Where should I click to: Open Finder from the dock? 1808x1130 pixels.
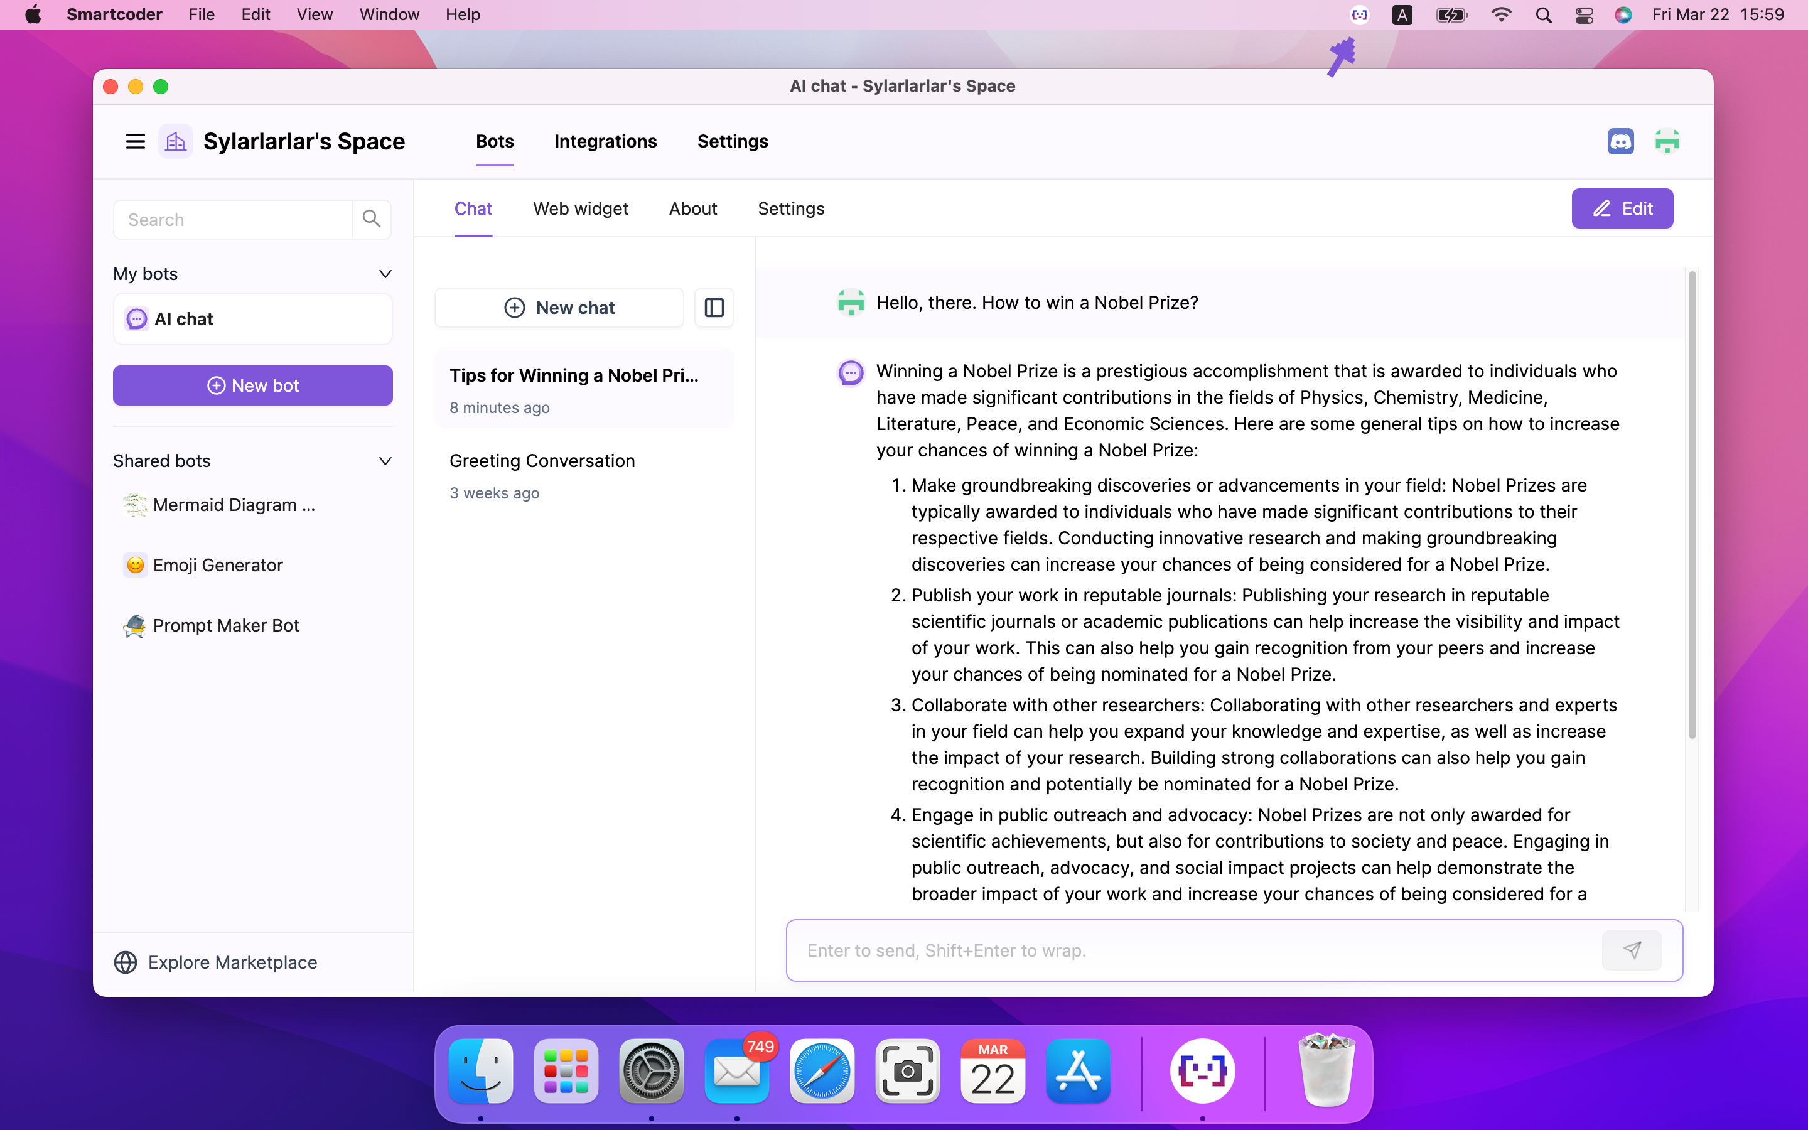(x=480, y=1071)
